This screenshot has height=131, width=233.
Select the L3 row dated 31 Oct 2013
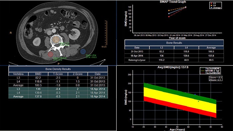[58, 77]
